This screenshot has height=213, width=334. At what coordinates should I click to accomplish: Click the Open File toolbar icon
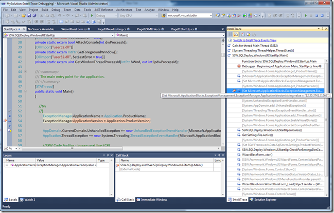point(24,15)
